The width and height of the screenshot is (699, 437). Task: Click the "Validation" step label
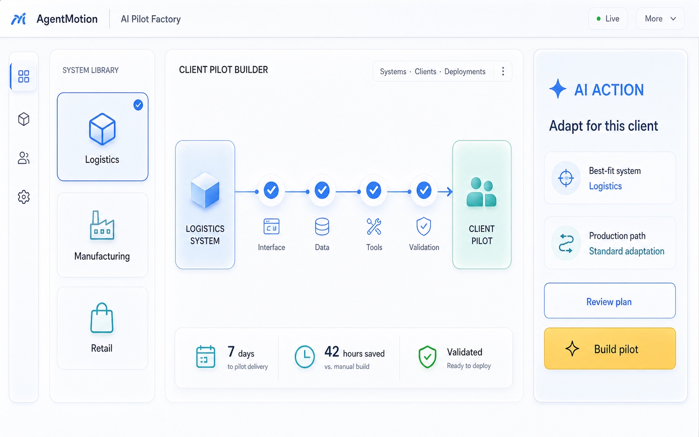424,247
